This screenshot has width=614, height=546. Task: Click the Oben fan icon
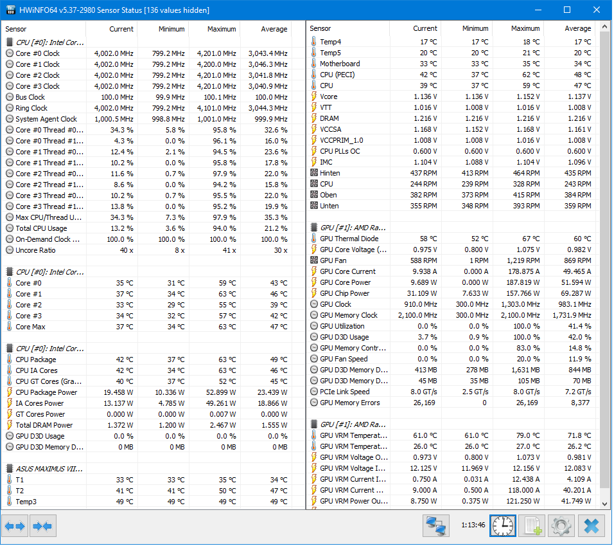(314, 196)
